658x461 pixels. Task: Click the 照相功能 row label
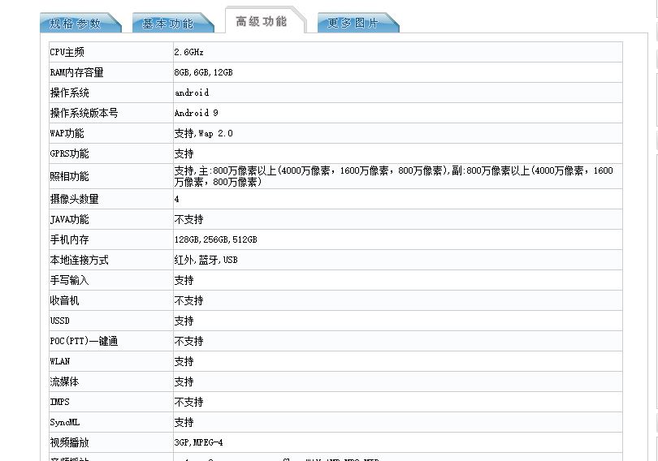pos(69,176)
